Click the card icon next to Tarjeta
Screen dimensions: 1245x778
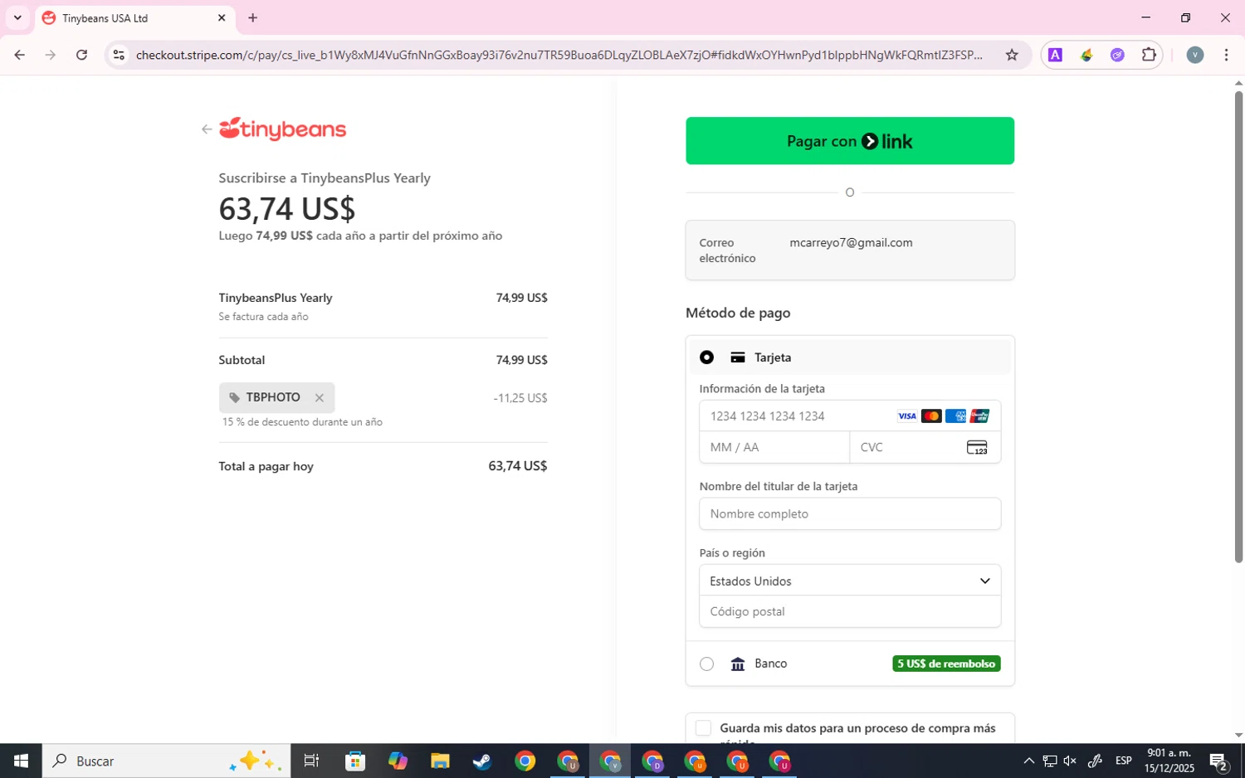(x=737, y=357)
